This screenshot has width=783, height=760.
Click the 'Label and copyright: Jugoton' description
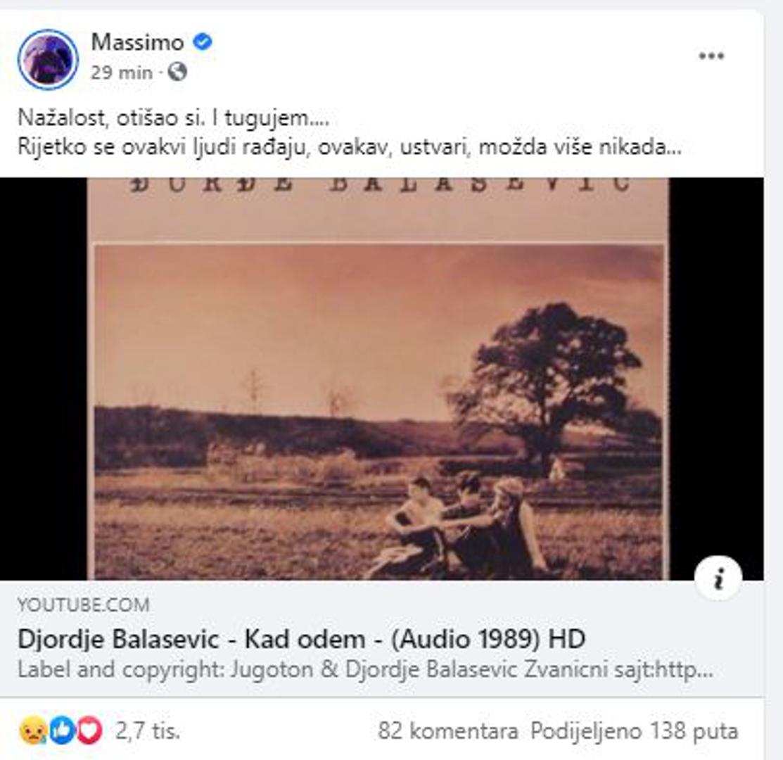click(x=366, y=669)
